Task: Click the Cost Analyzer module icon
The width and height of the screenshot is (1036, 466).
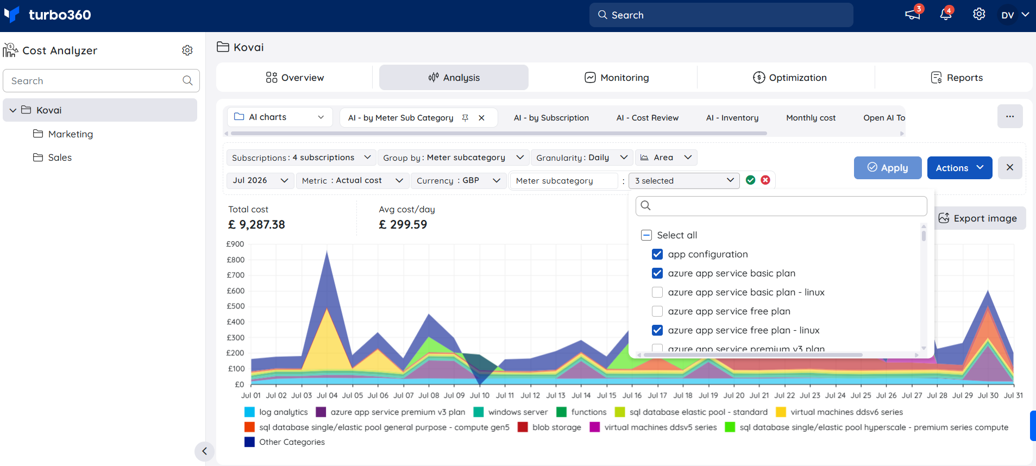Action: tap(10, 50)
